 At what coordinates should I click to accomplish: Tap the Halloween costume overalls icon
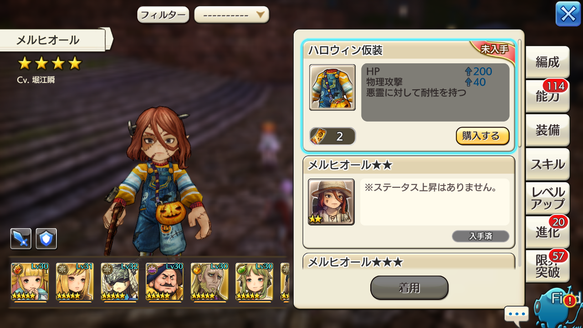coord(332,87)
